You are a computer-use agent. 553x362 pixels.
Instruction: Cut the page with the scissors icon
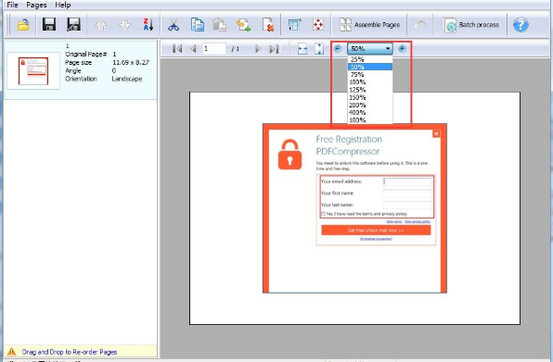tap(174, 25)
